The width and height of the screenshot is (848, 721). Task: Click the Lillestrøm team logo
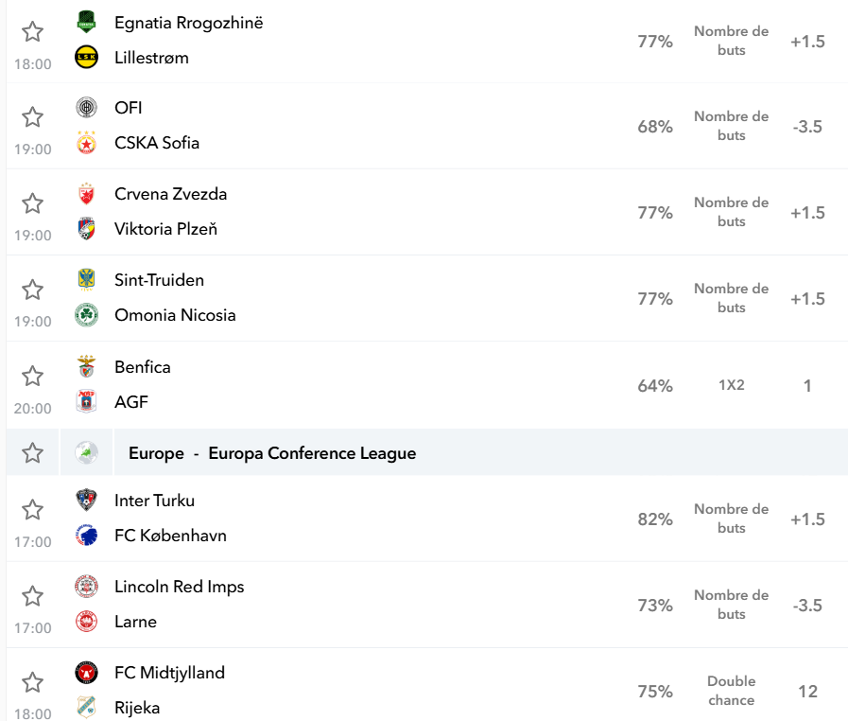pos(87,57)
